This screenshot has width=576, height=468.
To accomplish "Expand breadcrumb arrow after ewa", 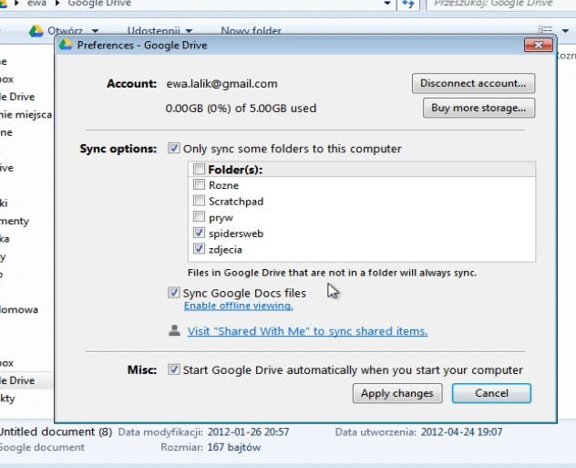I will coord(57,4).
